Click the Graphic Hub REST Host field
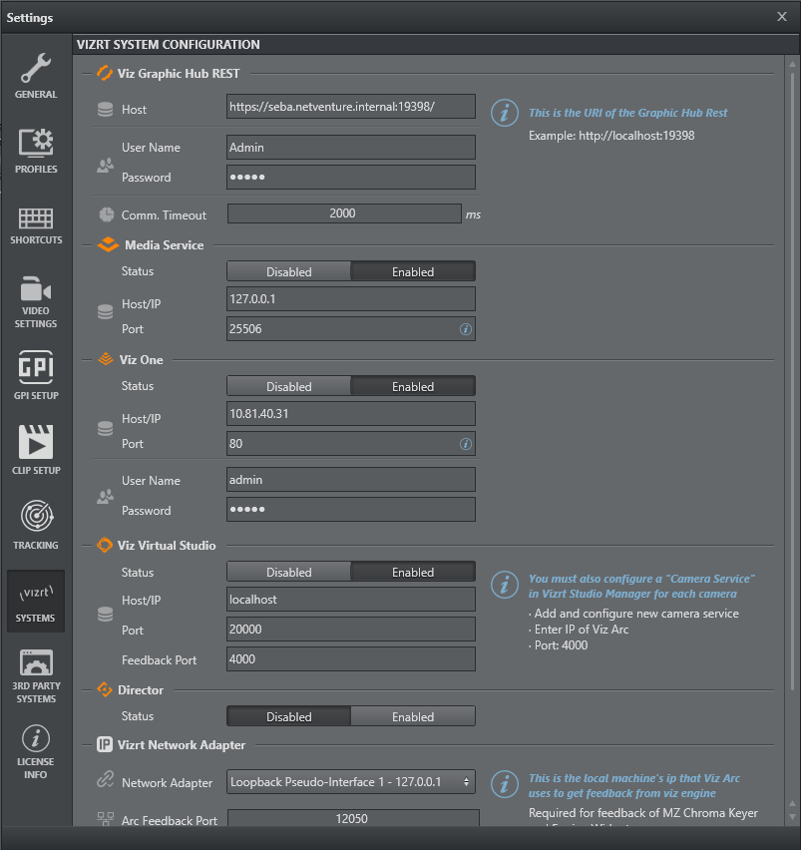Screen dimensions: 801x850 click(x=351, y=107)
